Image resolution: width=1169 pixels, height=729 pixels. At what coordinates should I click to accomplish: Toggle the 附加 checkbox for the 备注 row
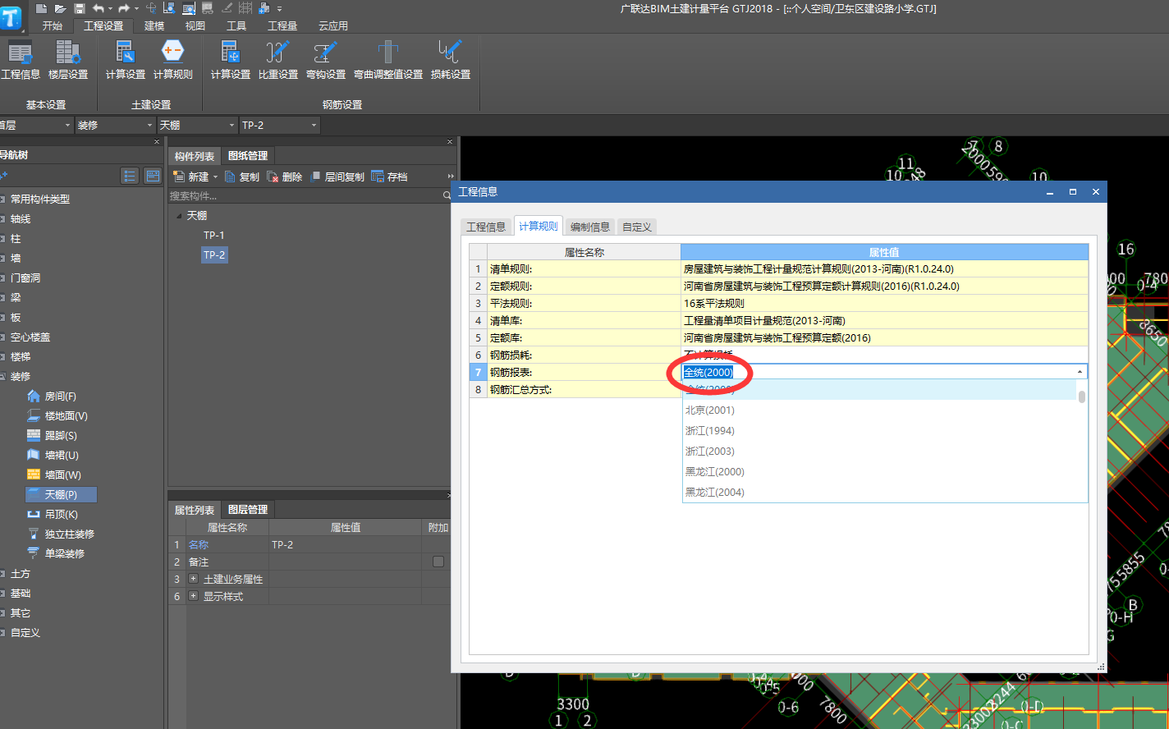pos(438,562)
